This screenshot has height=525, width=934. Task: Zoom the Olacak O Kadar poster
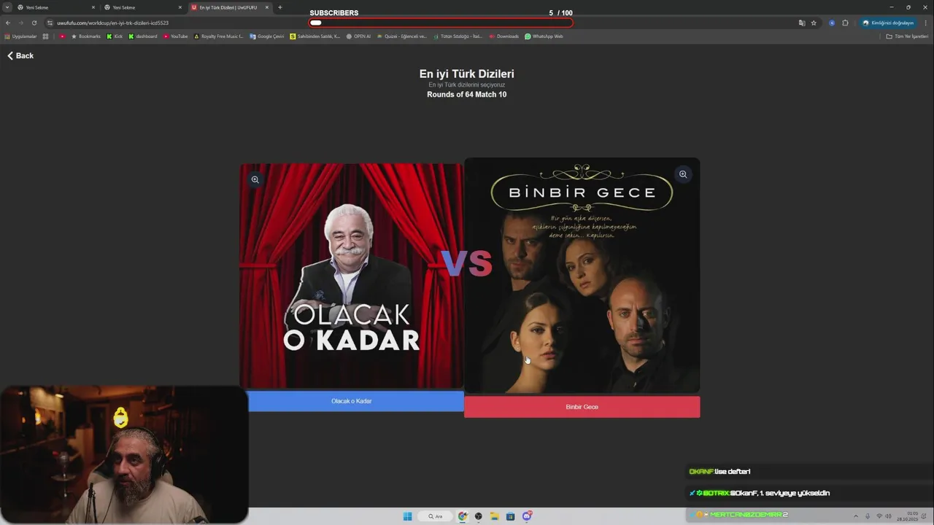(255, 179)
